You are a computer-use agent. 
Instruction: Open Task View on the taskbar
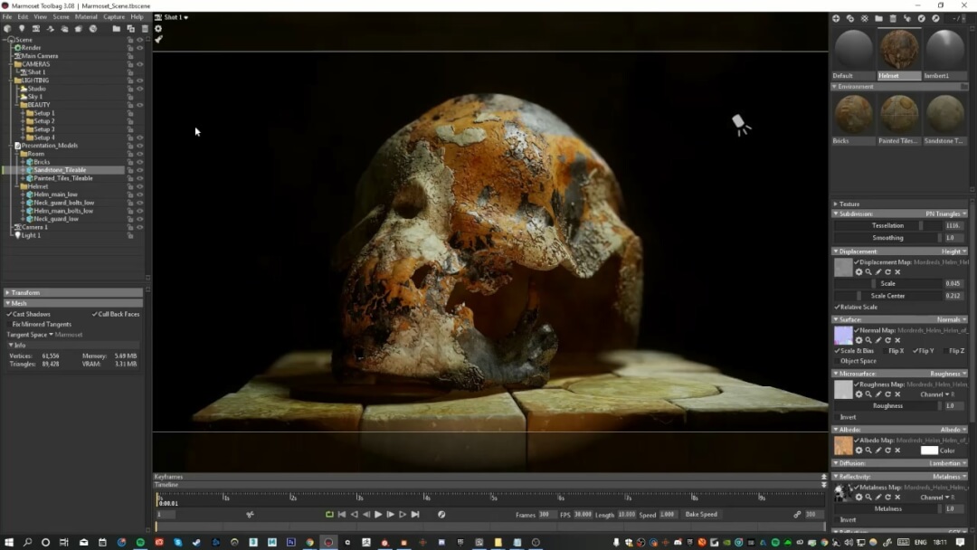pos(63,543)
